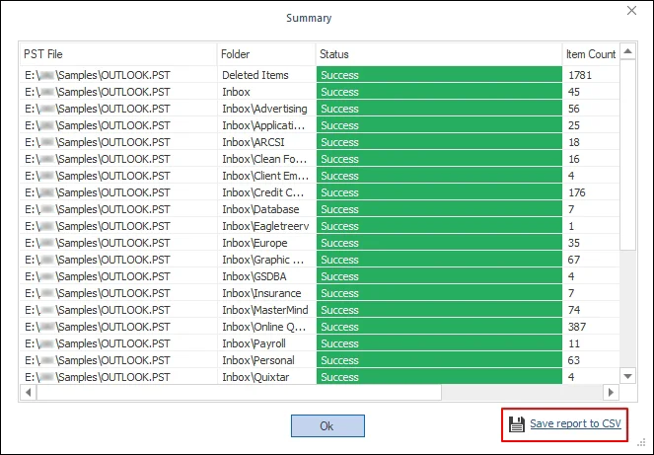Click the Success status of Inbox\Europe row
Image resolution: width=654 pixels, height=455 pixels.
pyautogui.click(x=439, y=243)
